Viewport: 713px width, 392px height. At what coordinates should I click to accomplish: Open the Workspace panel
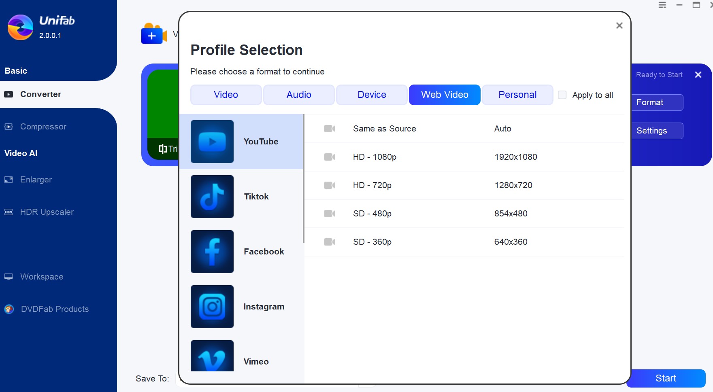tap(41, 277)
